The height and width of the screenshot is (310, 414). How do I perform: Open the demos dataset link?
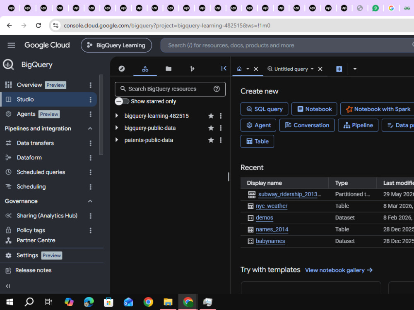[x=264, y=218]
